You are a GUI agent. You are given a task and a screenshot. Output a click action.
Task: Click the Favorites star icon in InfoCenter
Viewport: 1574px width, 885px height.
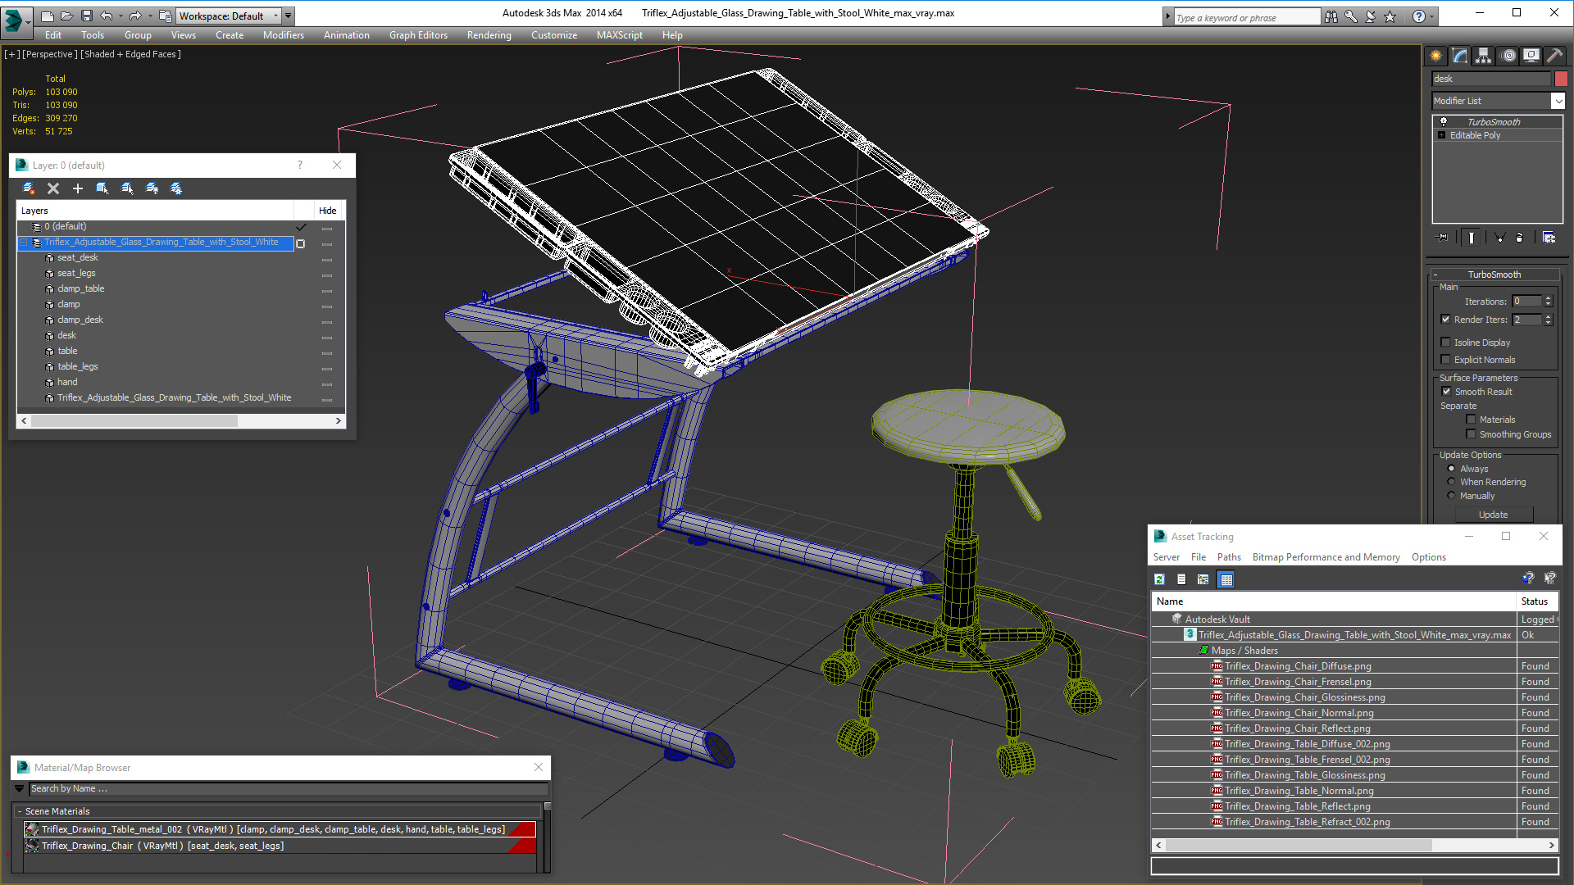pos(1390,16)
